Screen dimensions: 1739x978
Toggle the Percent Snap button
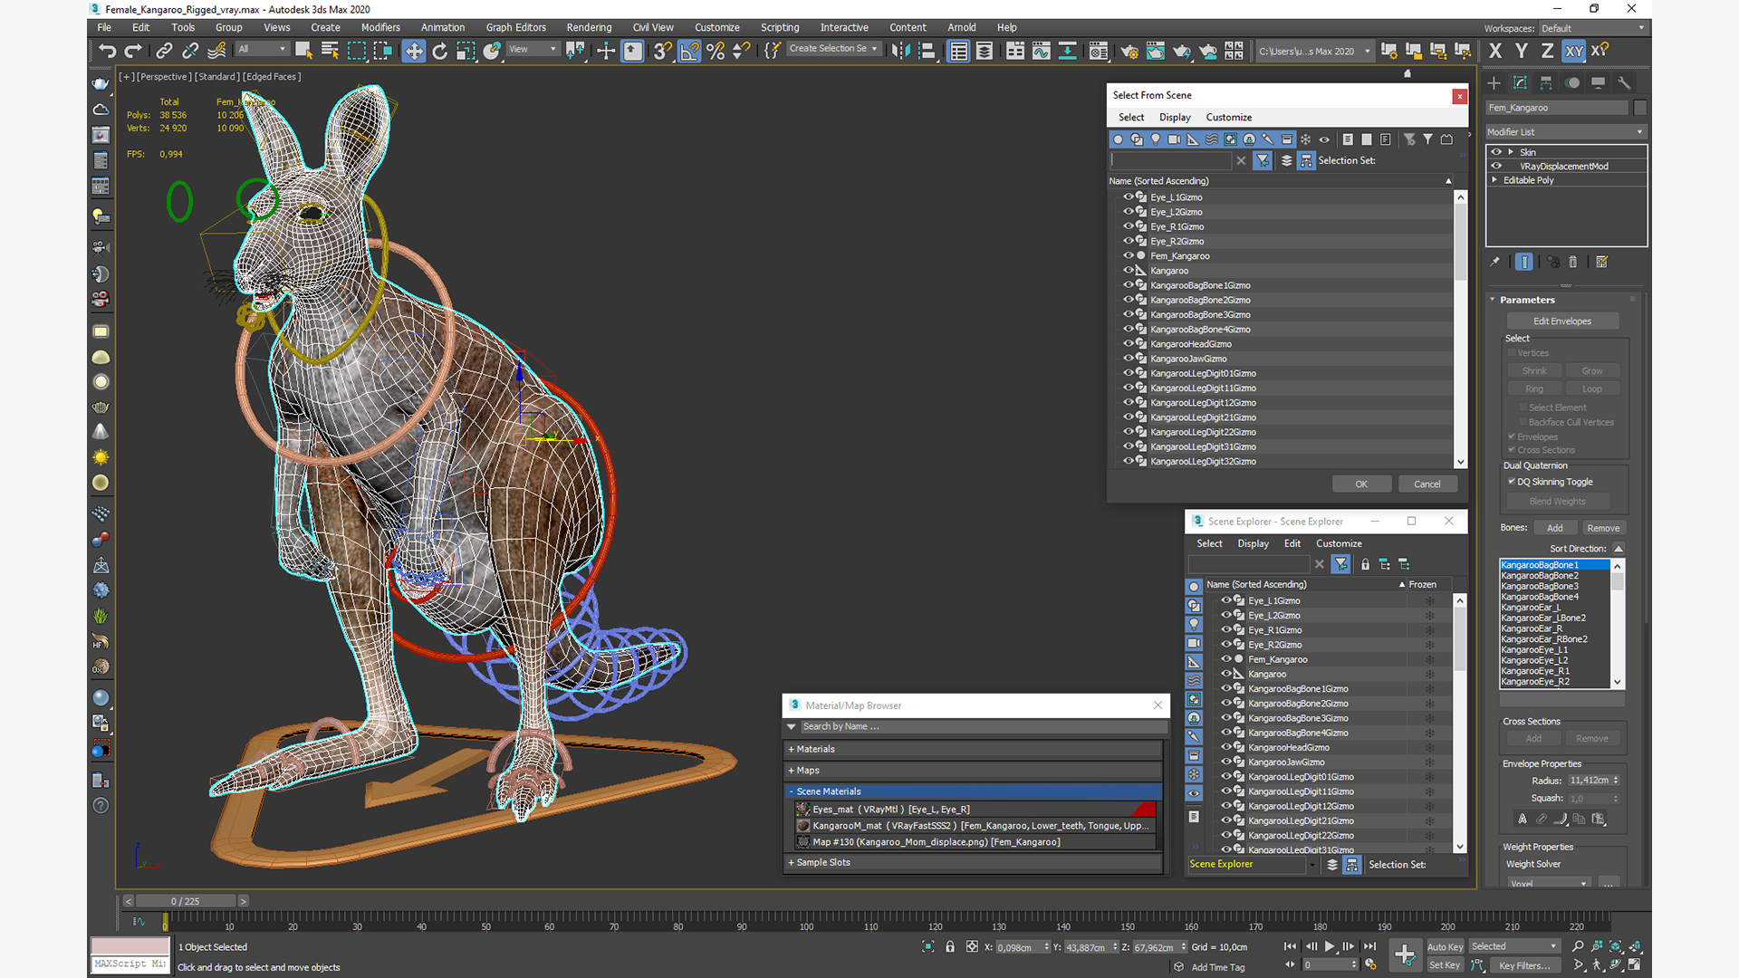pyautogui.click(x=716, y=51)
